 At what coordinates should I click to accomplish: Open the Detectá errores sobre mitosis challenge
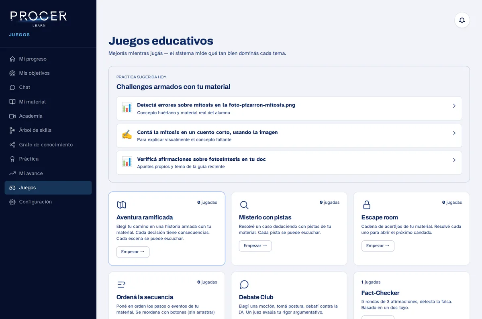[289, 108]
